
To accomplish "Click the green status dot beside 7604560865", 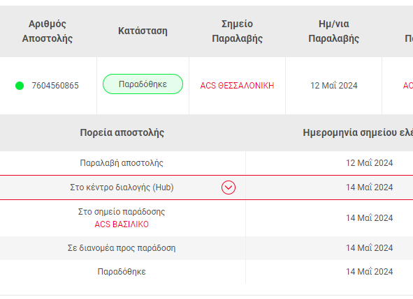I will coord(20,86).
